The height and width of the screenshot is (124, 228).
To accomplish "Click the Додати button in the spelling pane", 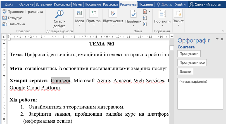I will click(185, 71).
